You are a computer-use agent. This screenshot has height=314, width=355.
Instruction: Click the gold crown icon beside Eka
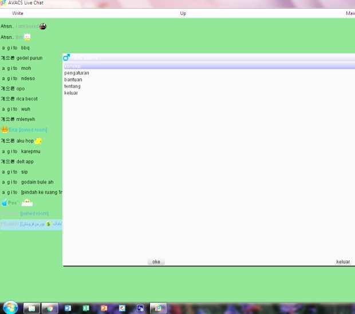point(5,129)
